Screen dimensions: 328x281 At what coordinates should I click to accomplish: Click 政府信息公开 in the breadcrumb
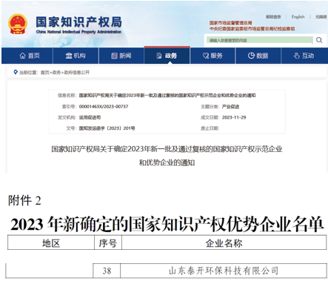pyautogui.click(x=77, y=73)
